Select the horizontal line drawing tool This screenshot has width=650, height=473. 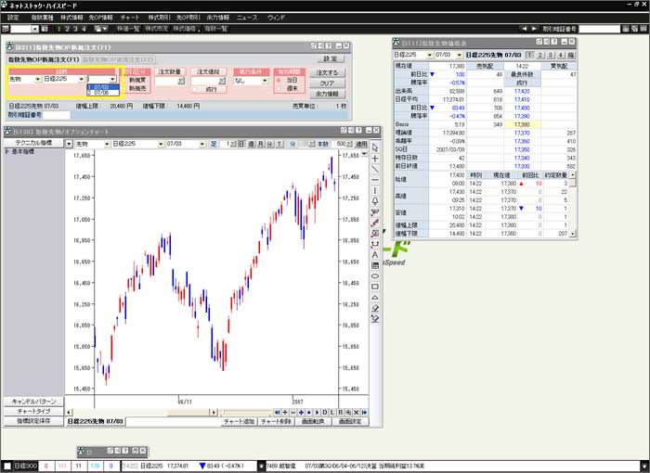coord(375,180)
